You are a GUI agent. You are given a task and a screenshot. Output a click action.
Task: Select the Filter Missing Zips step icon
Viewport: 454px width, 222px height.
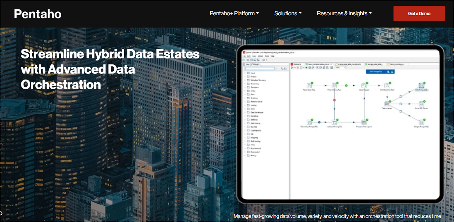pyautogui.click(x=335, y=85)
